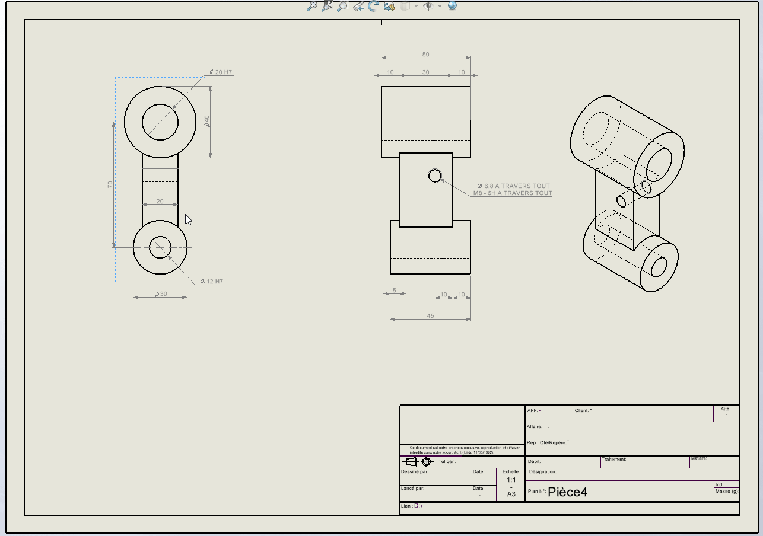Click the A3 sheet format label
This screenshot has height=536, width=763.
coord(511,494)
